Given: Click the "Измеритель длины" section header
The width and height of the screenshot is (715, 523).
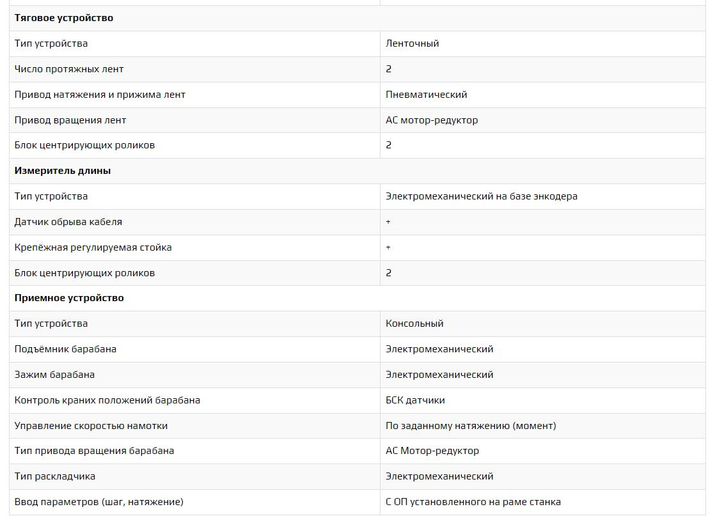Looking at the screenshot, I should [63, 171].
